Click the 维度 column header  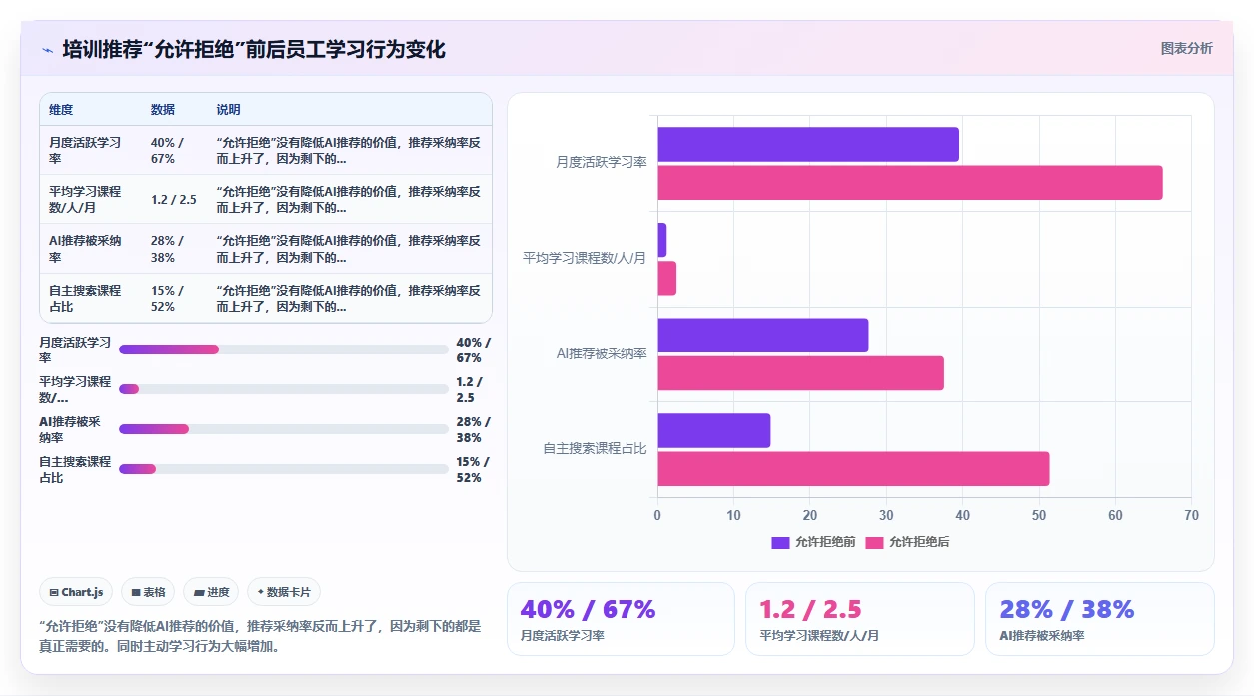(x=61, y=110)
